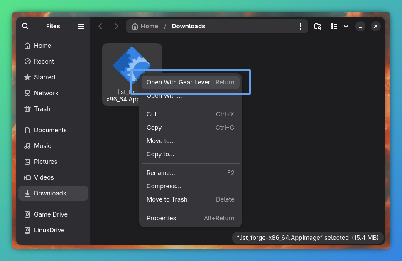Open LinuxDrive in the sidebar
This screenshot has height=261, width=402.
[x=53, y=230]
